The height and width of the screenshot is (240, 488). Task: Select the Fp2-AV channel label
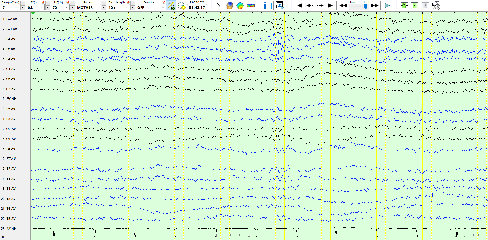[12, 19]
